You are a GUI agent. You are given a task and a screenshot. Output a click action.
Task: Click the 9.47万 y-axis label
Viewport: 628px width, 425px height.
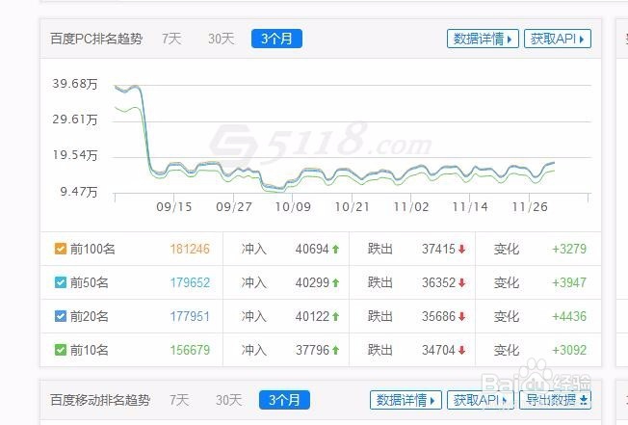click(x=79, y=192)
